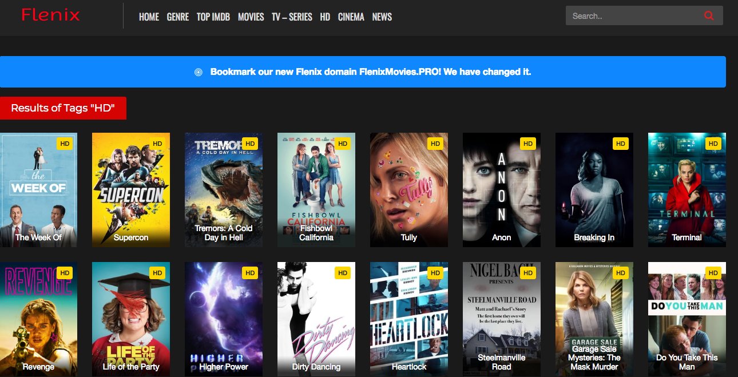The height and width of the screenshot is (377, 738).
Task: Open the TV – SERIES section
Action: [x=292, y=17]
